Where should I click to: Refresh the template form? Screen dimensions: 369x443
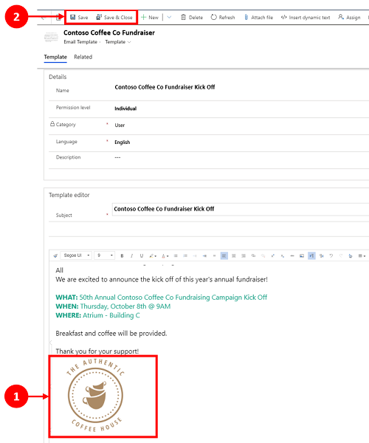(x=223, y=18)
